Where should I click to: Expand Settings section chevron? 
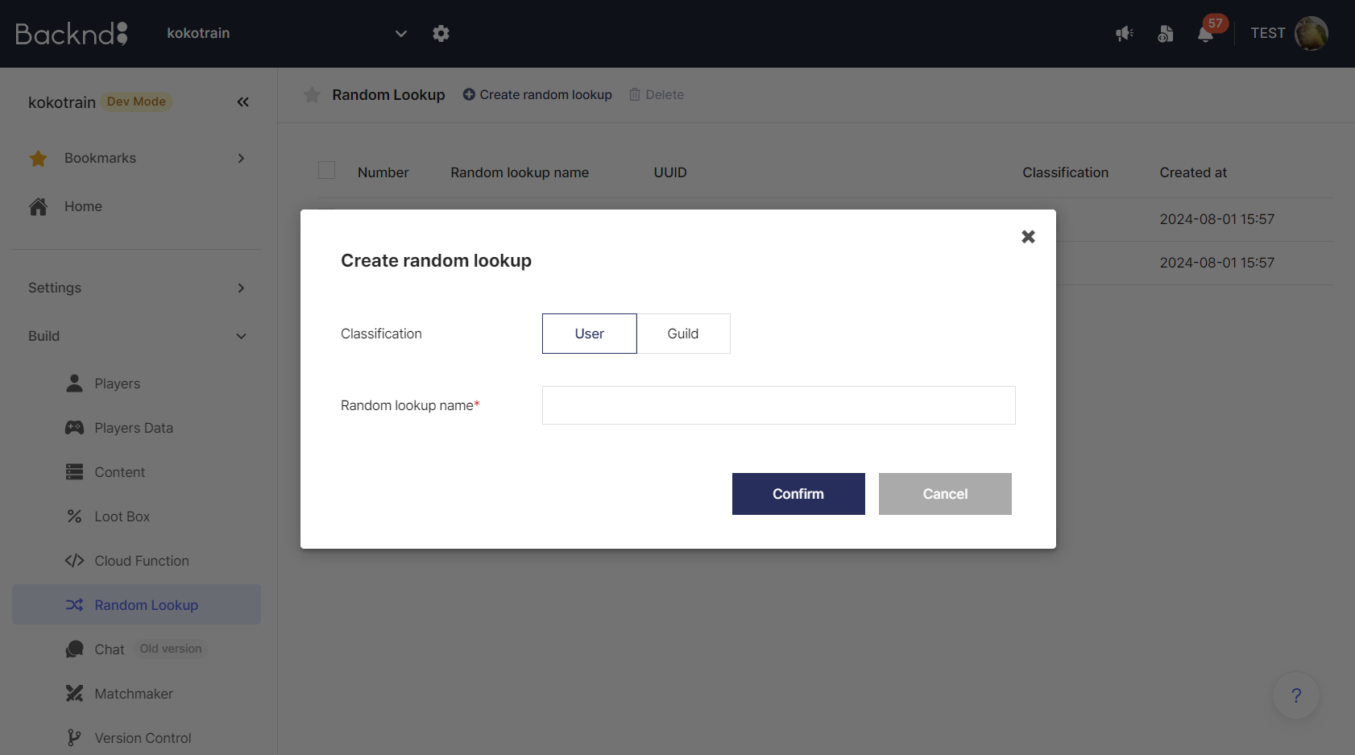[x=241, y=288]
